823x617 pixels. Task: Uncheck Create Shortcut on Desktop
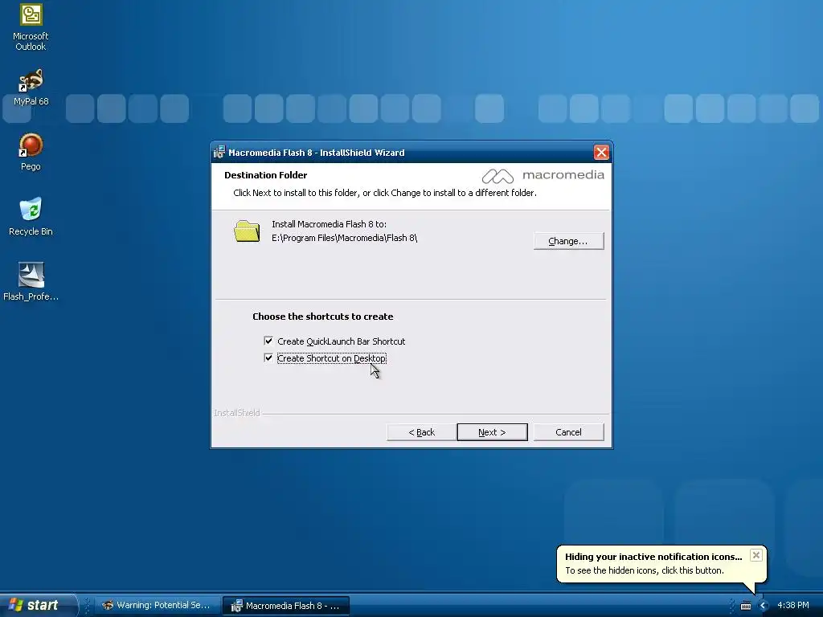coord(268,358)
